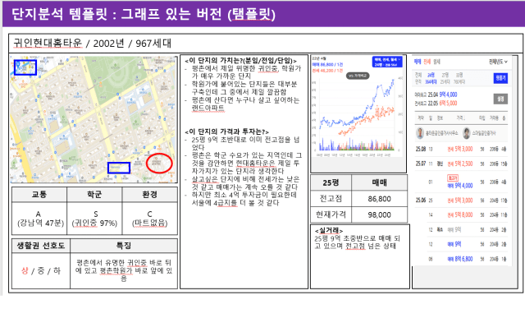Click the gray button beside 매매최고 price

[x=500, y=99]
